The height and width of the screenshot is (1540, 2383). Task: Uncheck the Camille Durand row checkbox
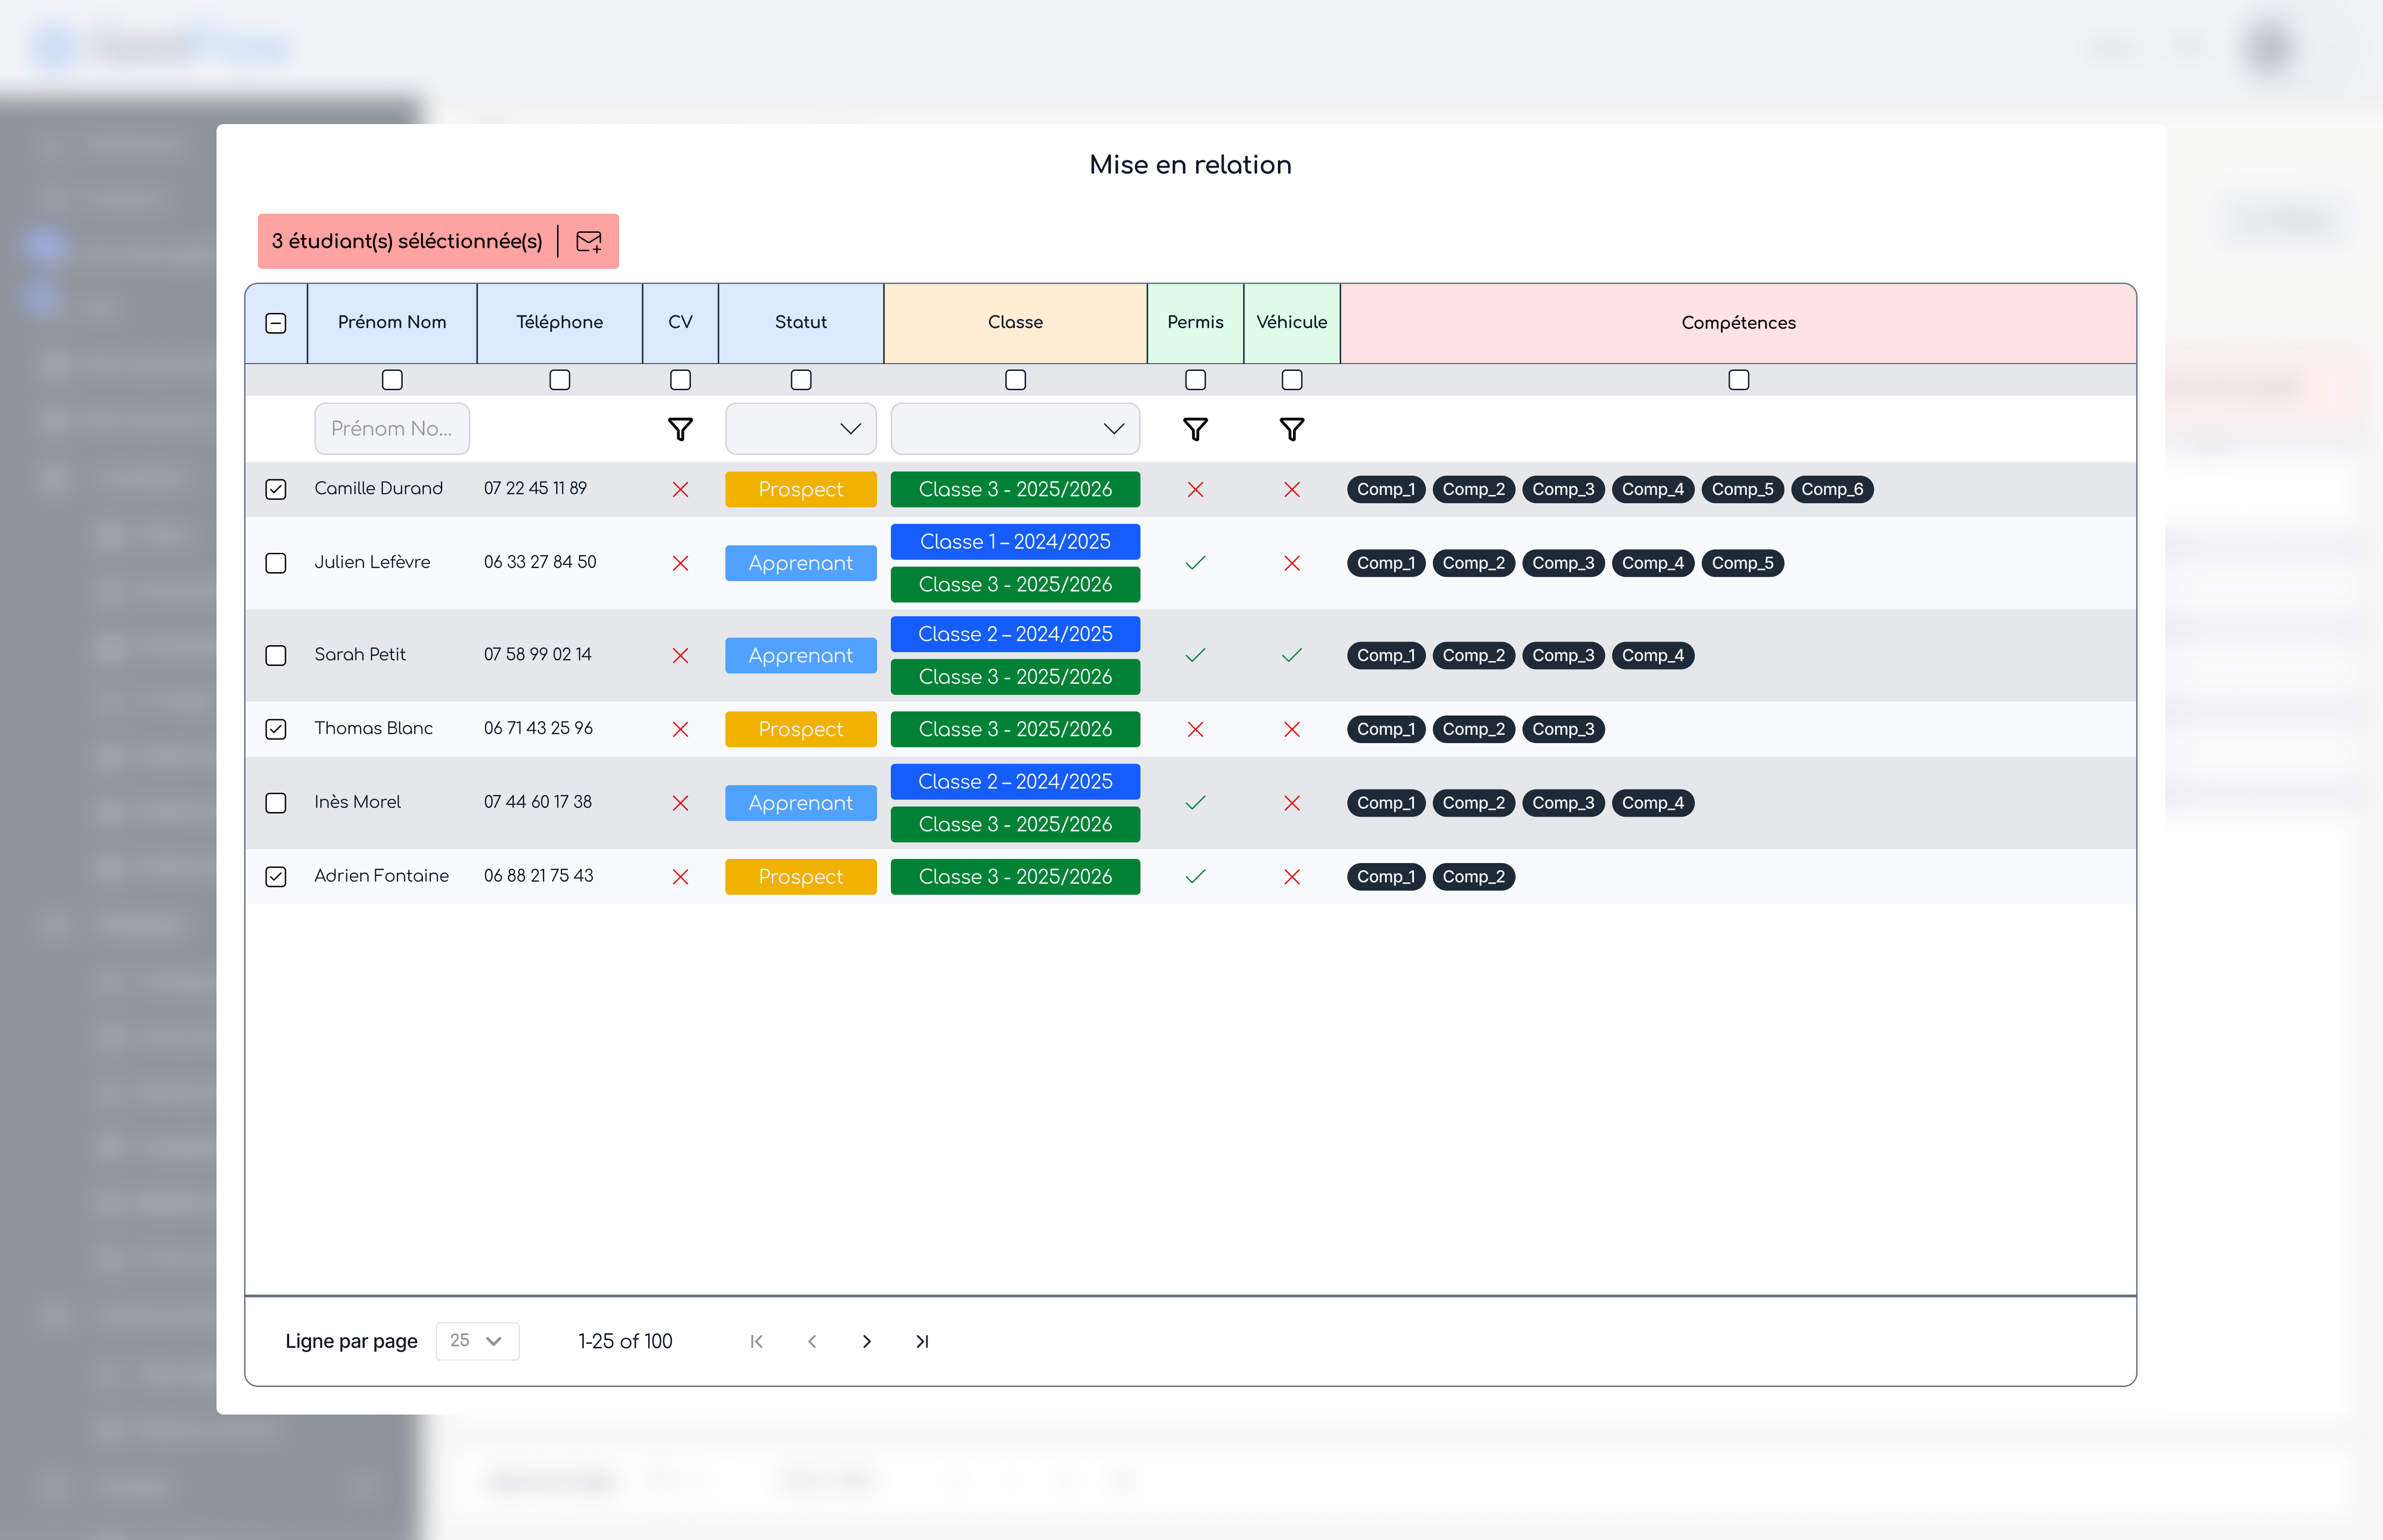276,489
